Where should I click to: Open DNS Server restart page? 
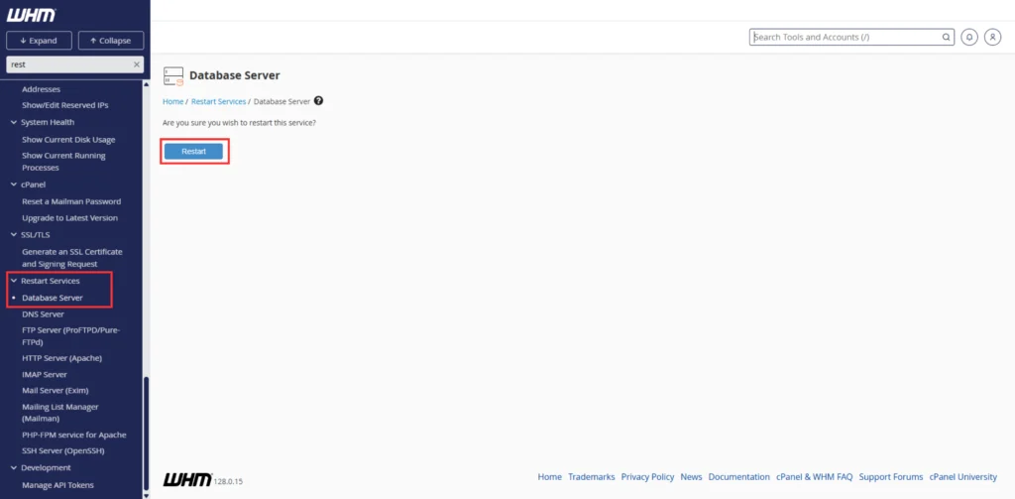click(x=43, y=314)
